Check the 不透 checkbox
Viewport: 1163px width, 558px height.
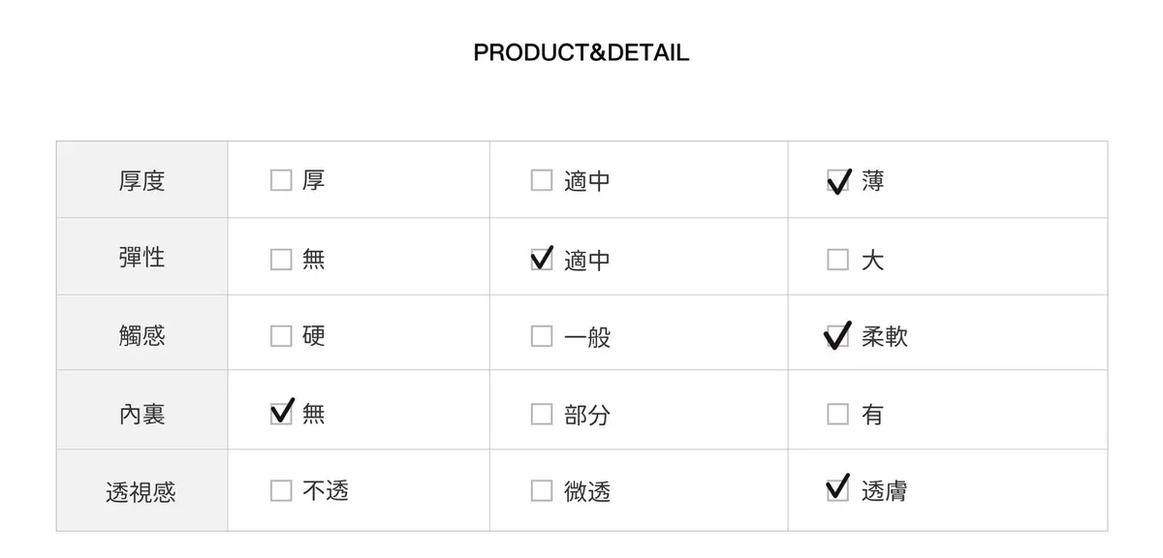(x=281, y=491)
